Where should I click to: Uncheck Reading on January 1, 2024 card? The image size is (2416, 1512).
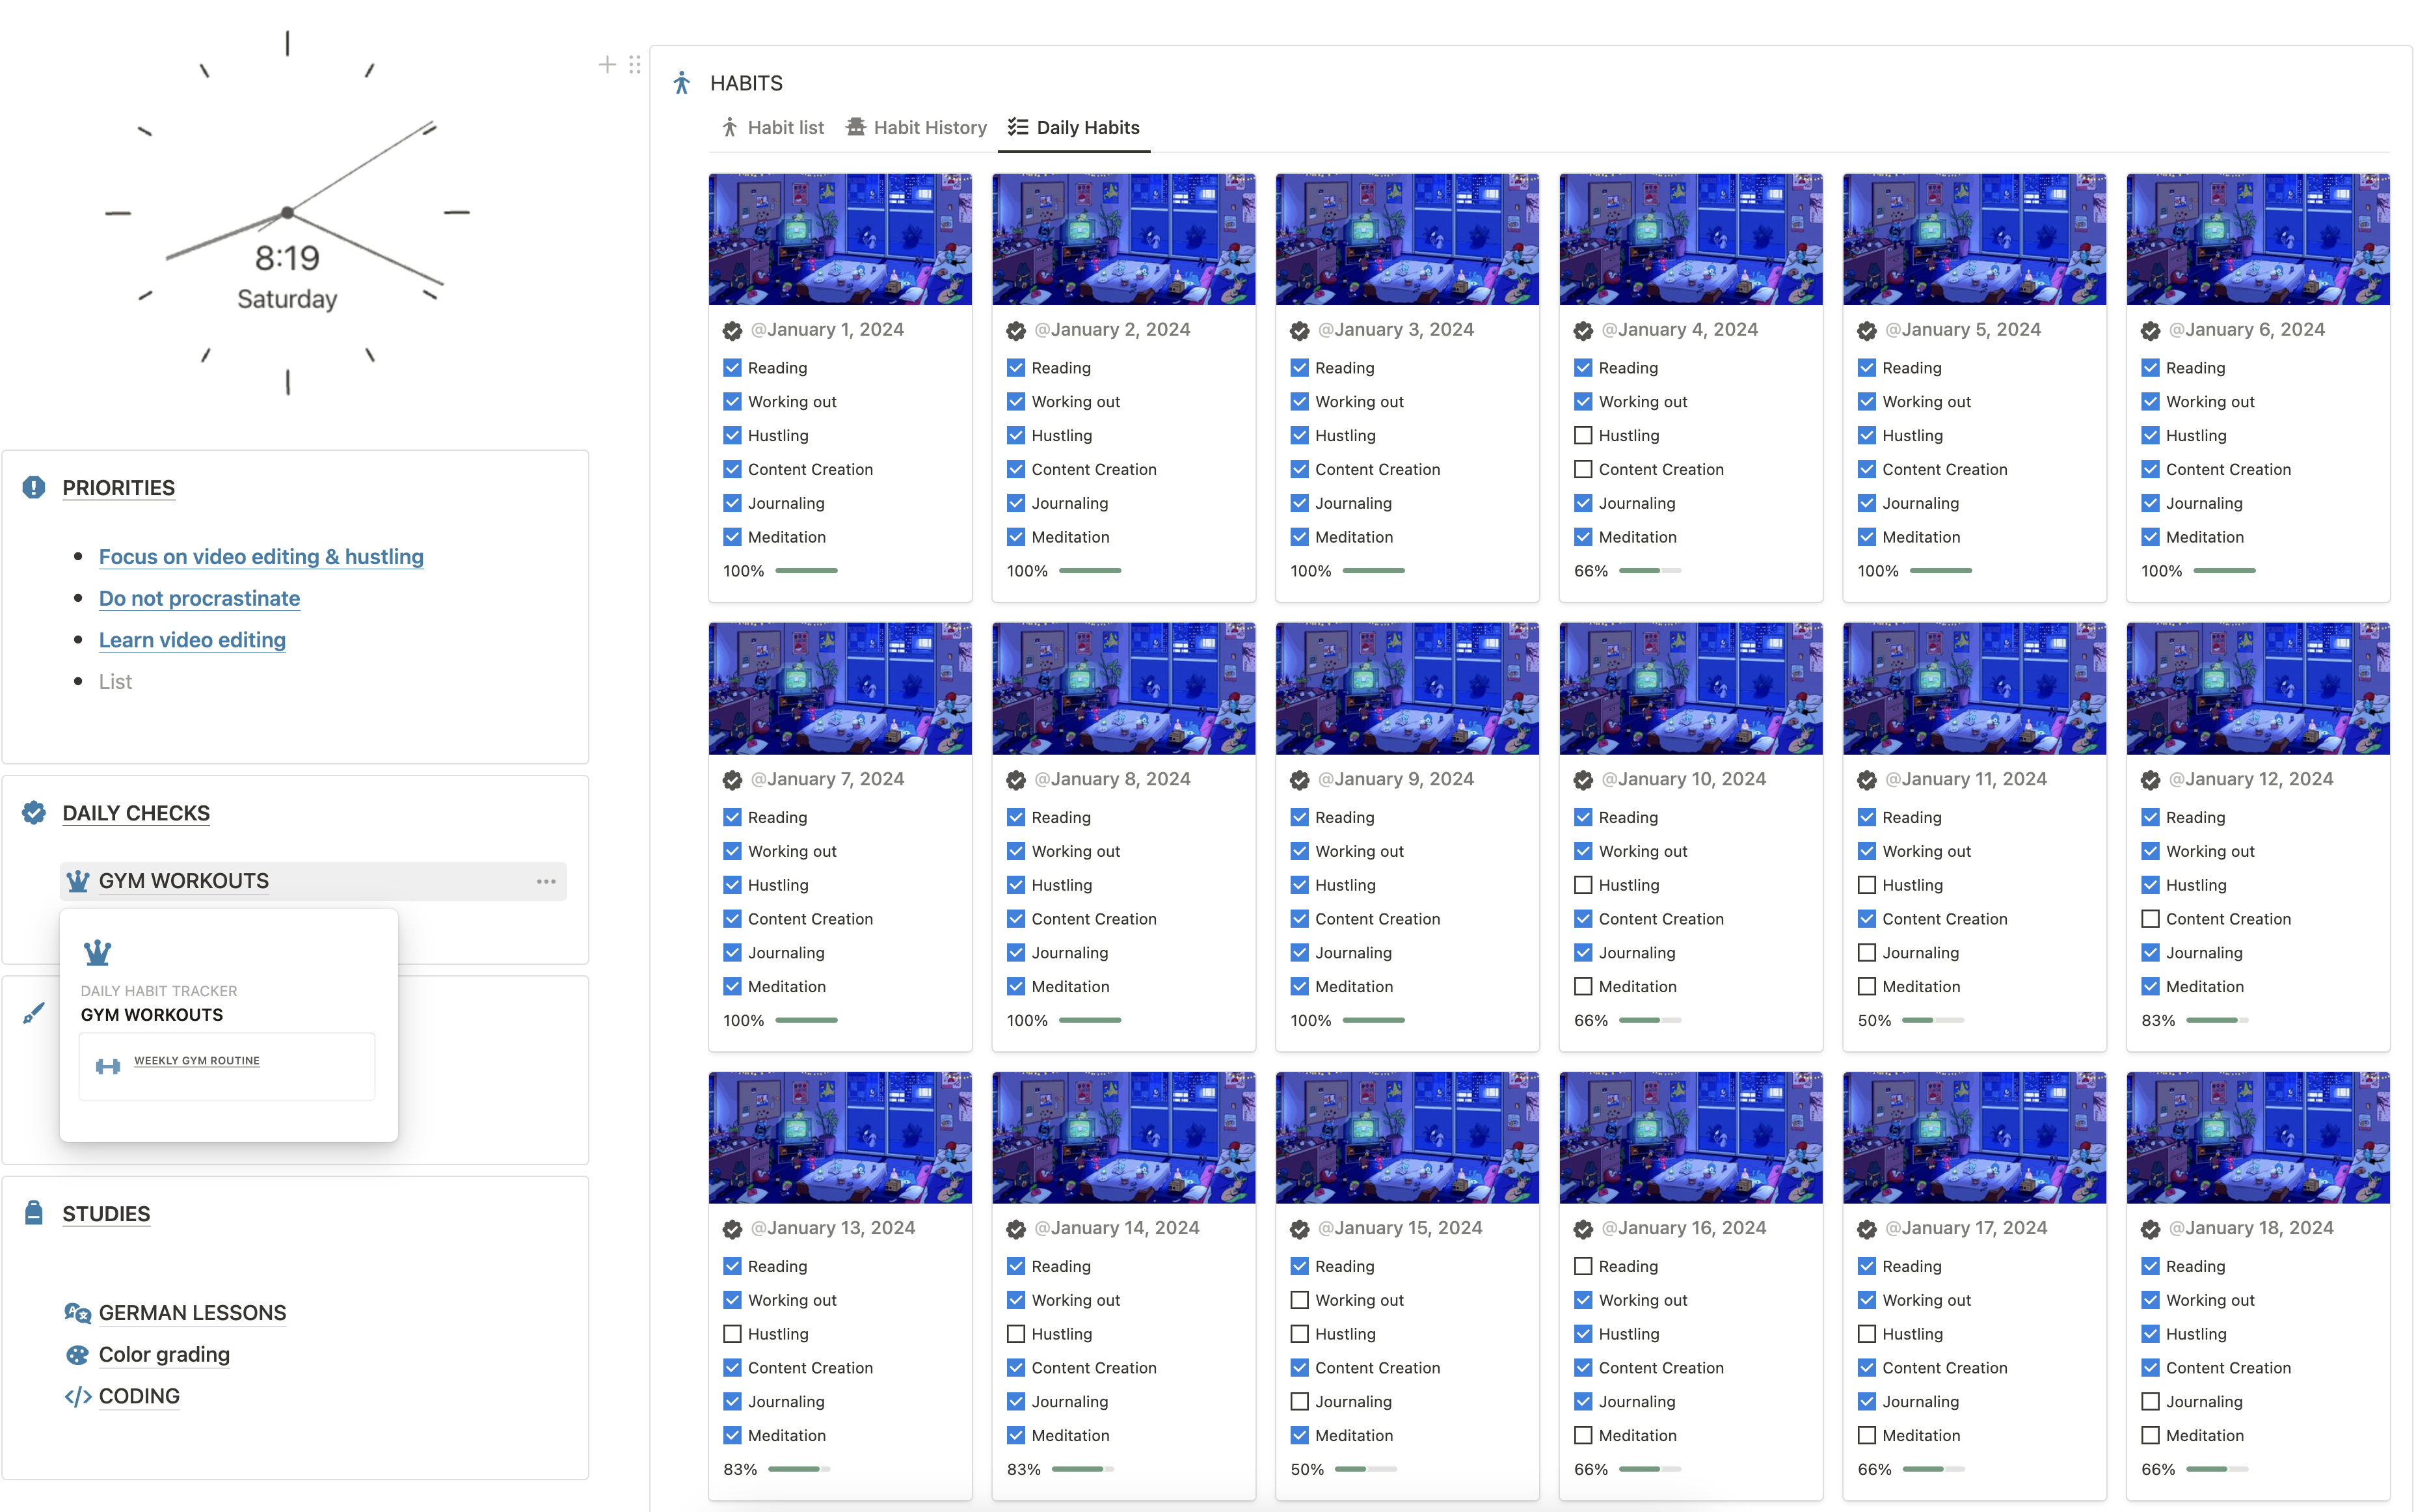coord(732,368)
